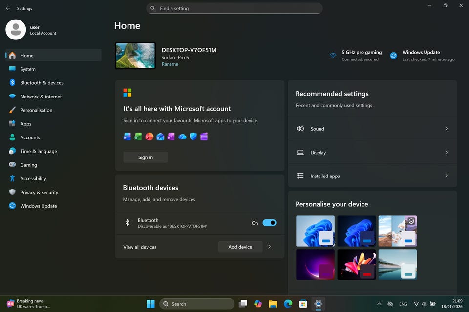Click the Windows Update status icon in header
469x312 pixels.
(393, 56)
